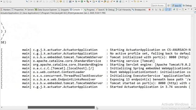Click the green Run button in toolbar
The width and height of the screenshot is (196, 110).
coord(82,1)
